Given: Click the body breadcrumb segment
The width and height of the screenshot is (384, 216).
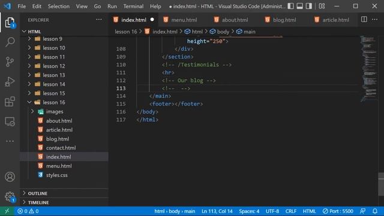Looking at the screenshot, I should point(220,32).
